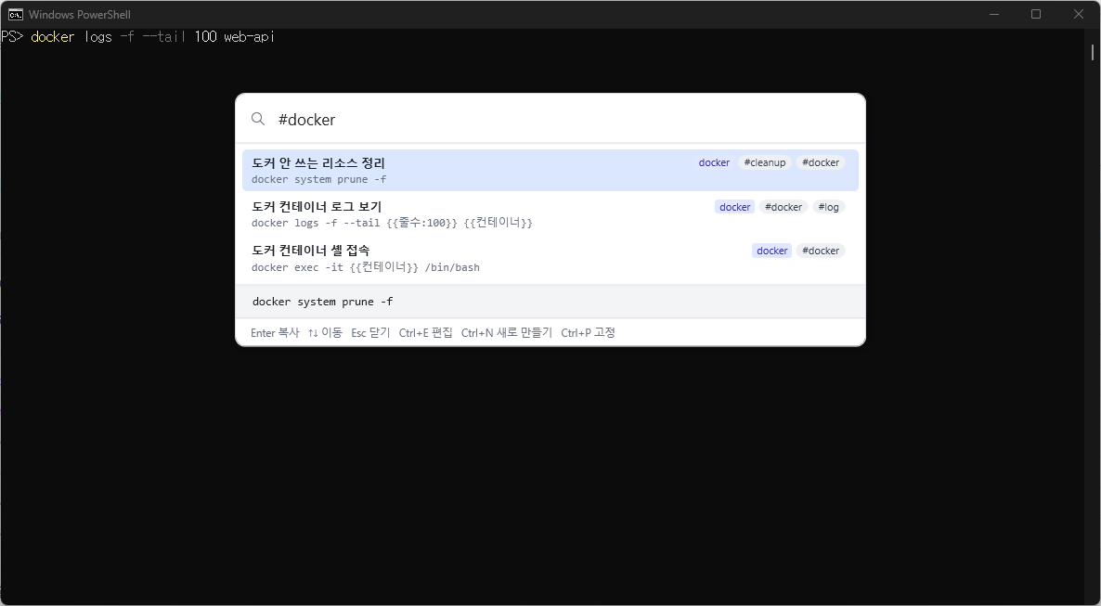Click the PowerShell window icon in title bar
Screen dimensions: 1101x606
point(15,14)
